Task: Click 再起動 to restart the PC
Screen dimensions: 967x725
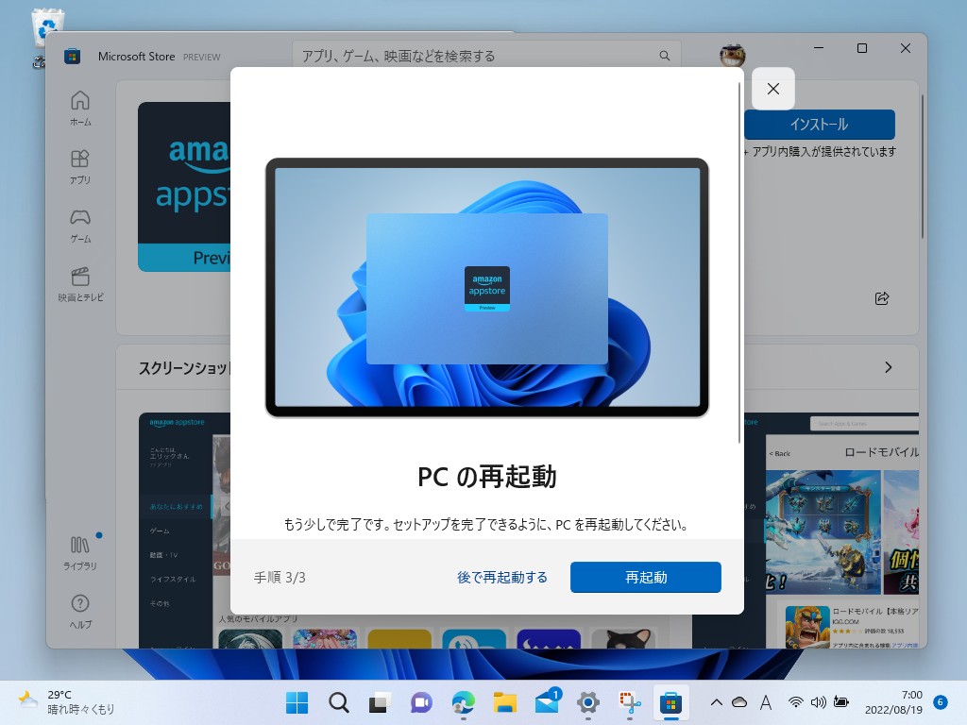Action: (646, 577)
